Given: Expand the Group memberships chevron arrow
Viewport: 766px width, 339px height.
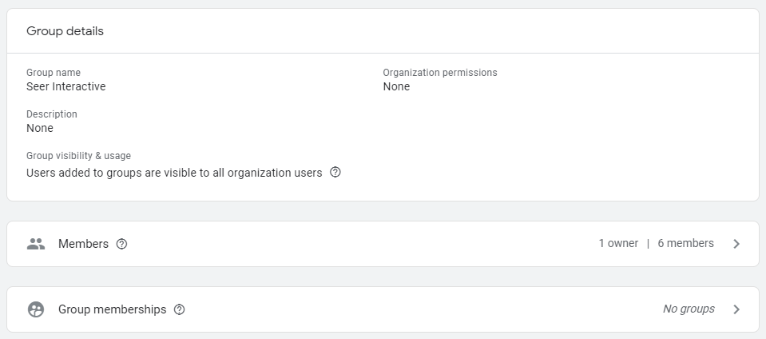Looking at the screenshot, I should point(736,309).
